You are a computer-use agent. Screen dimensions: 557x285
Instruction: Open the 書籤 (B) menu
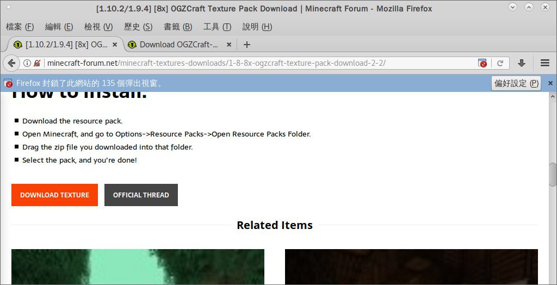178,27
